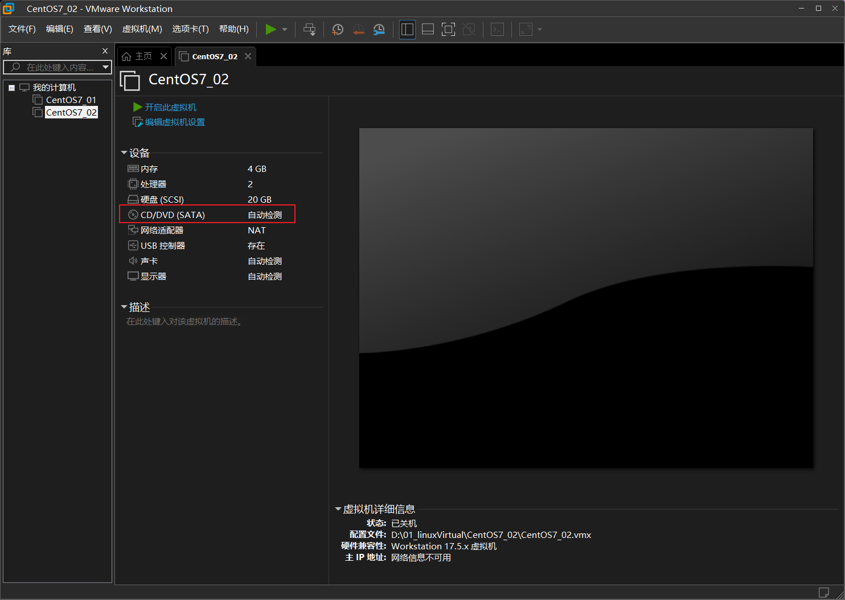Viewport: 845px width, 600px height.
Task: Open the 编辑(E) menu
Action: pyautogui.click(x=60, y=29)
